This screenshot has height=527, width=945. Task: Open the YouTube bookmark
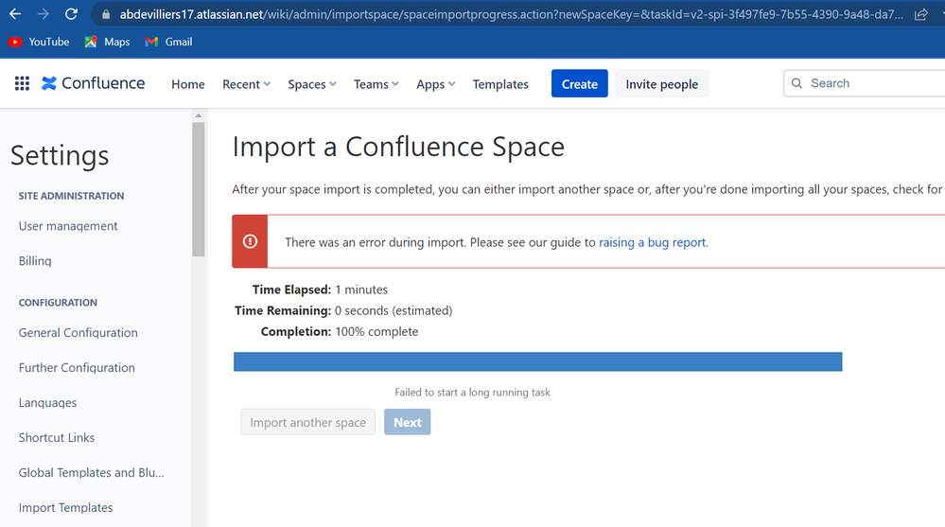click(x=39, y=42)
